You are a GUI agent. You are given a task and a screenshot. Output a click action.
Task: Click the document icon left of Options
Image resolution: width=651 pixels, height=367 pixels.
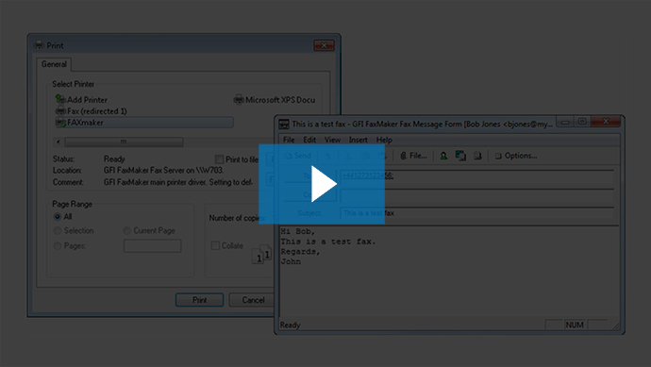477,156
